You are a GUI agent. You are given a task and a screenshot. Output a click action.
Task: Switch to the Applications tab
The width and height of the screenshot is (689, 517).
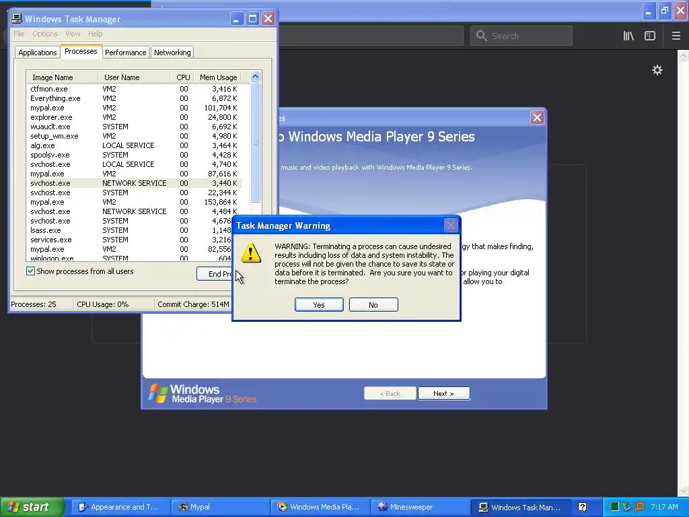(x=38, y=53)
